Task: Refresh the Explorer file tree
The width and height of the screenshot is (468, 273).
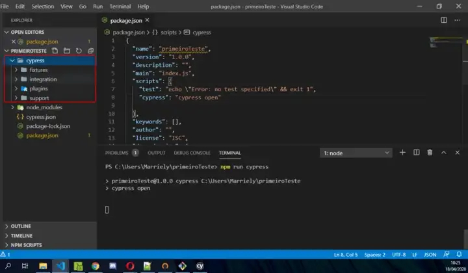Action: point(79,51)
